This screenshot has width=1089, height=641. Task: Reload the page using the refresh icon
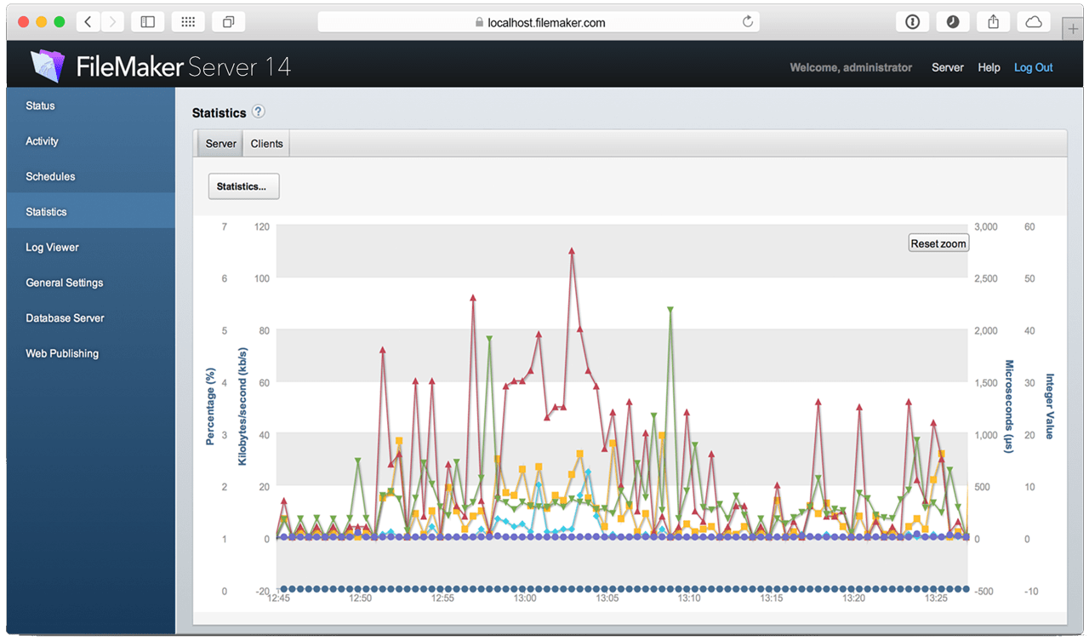coord(747,21)
